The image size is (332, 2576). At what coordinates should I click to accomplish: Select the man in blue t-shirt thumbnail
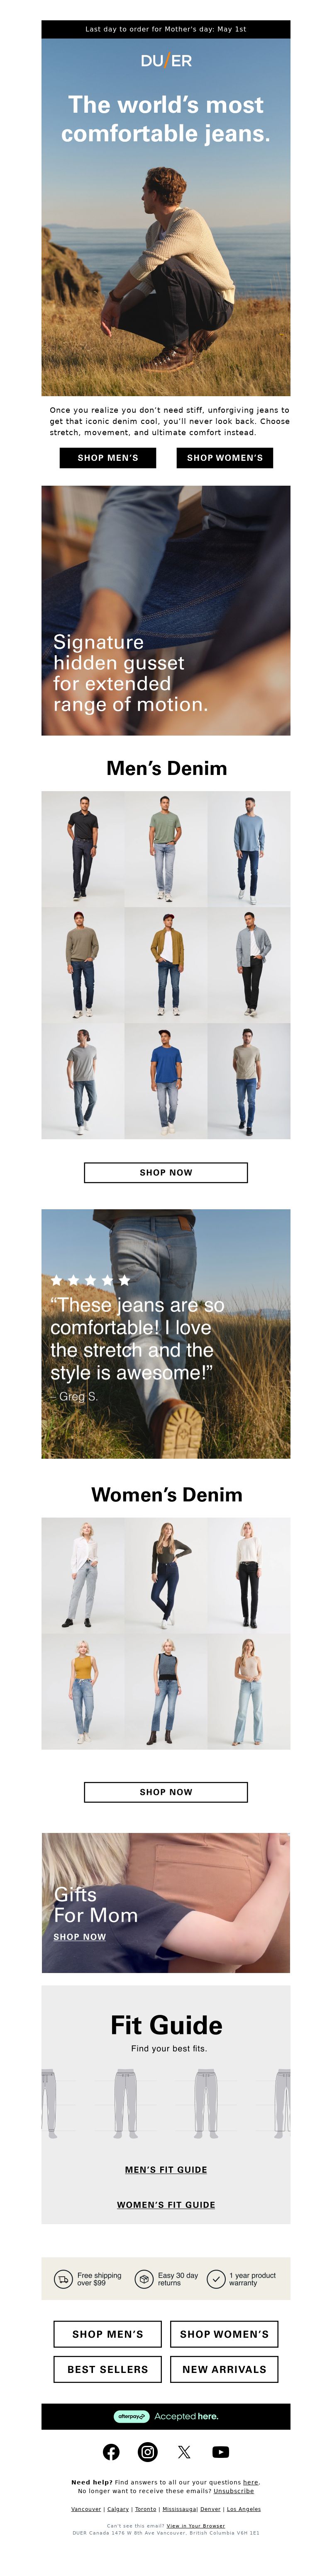(x=166, y=1080)
